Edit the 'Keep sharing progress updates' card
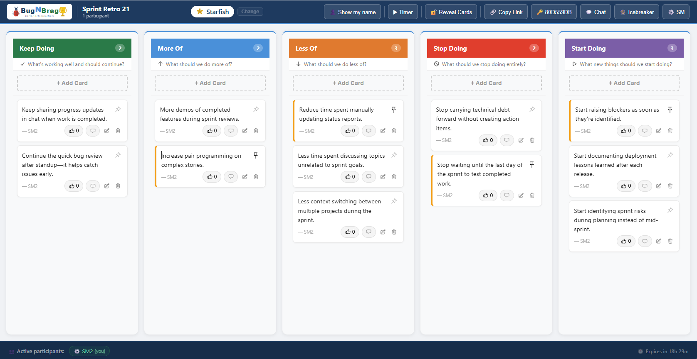 click(107, 131)
